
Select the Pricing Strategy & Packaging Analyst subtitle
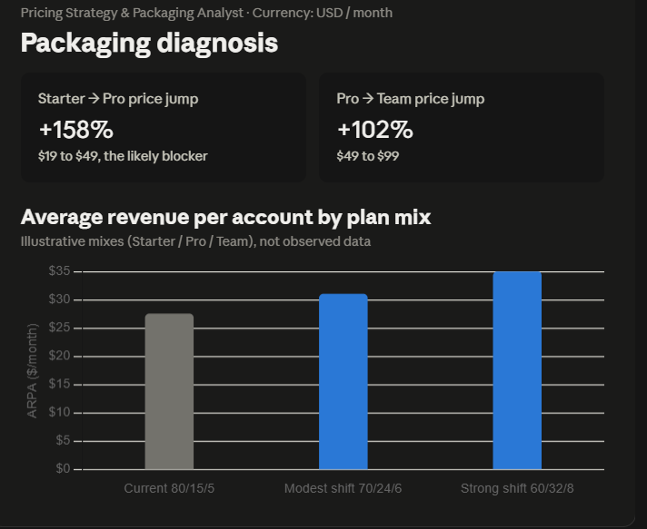(x=206, y=13)
